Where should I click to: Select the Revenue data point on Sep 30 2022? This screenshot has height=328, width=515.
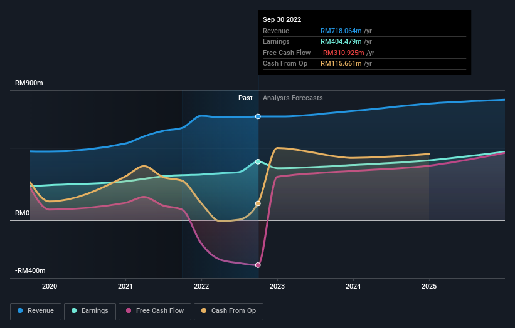coord(258,116)
